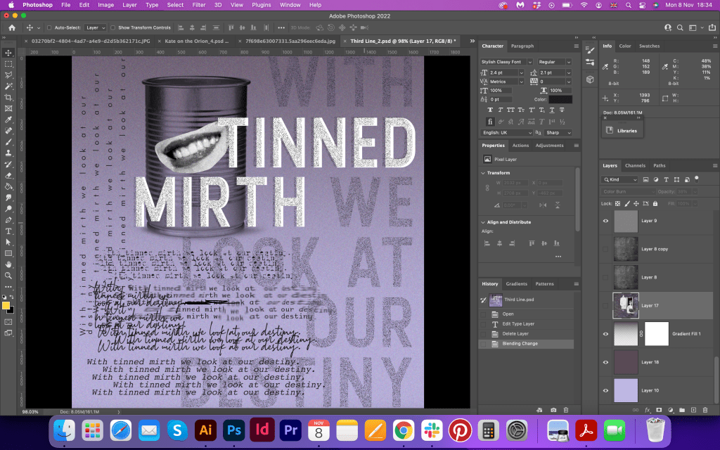720x450 pixels.
Task: Choose the Hand tool
Action: [8, 264]
